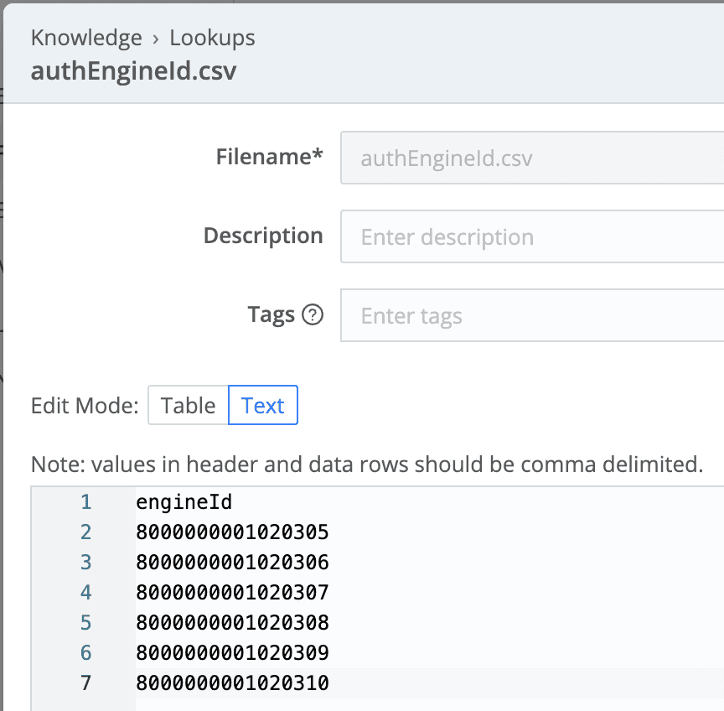724x711 pixels.
Task: Click the last line 8000000001020310
Action: click(232, 683)
